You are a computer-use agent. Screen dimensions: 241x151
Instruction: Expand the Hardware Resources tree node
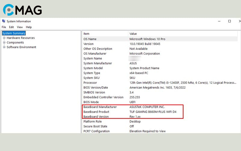point(4,38)
